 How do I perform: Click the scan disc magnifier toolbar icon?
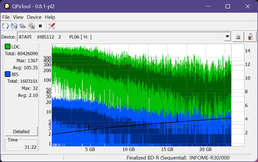[x=32, y=26]
